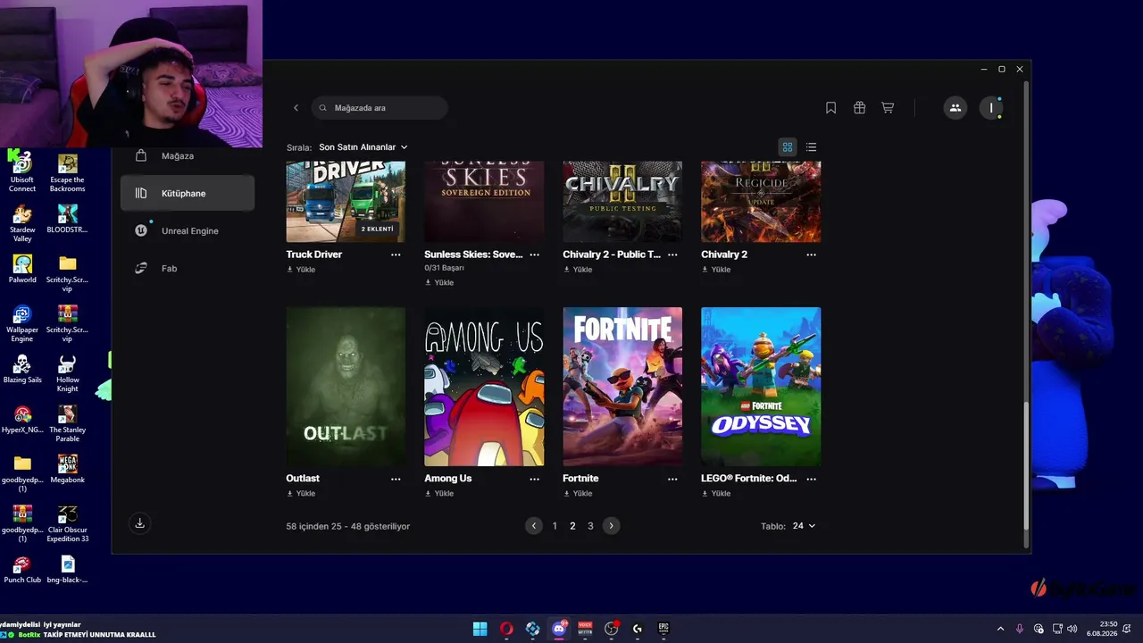Open the profile avatar menu
The image size is (1143, 643).
[991, 108]
